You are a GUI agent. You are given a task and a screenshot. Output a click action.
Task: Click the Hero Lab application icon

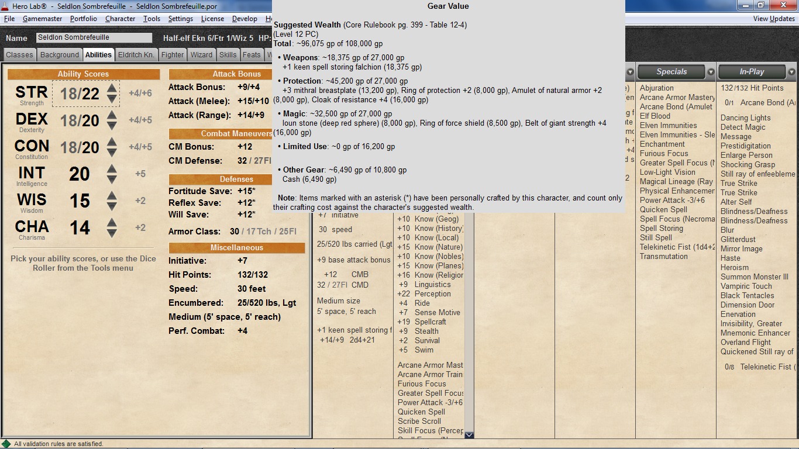coord(6,6)
